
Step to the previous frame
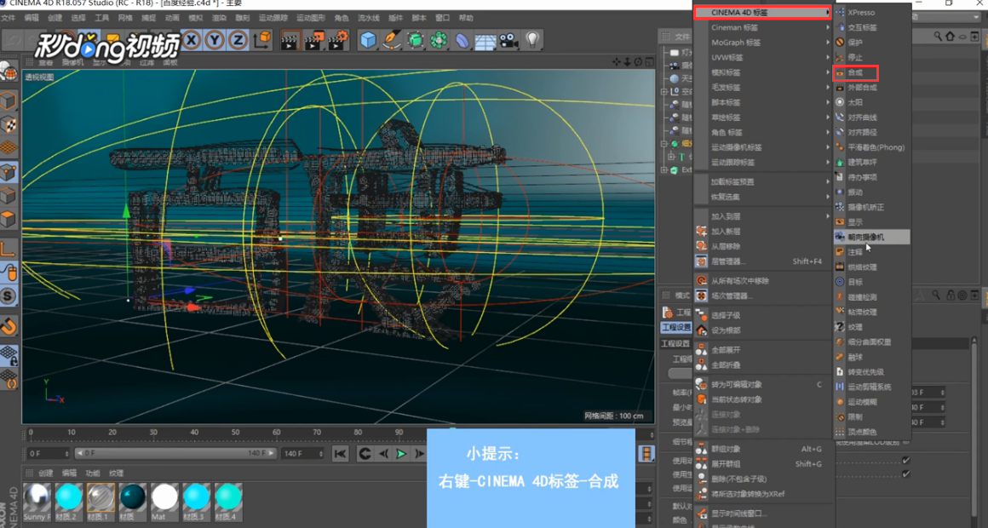click(x=383, y=454)
